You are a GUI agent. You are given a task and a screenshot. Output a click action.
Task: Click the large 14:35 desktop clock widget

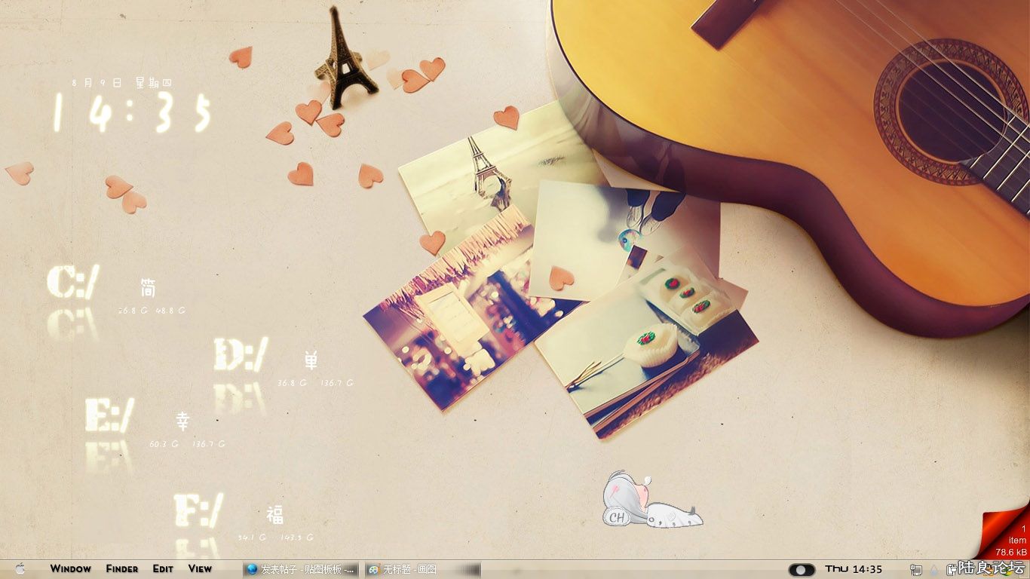tap(131, 115)
